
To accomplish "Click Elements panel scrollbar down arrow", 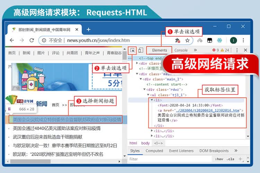I will coord(248,136).
